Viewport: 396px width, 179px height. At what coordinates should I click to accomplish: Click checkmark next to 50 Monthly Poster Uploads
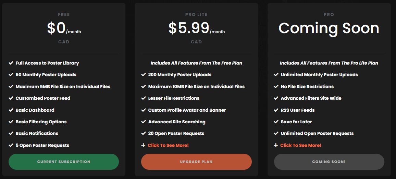[x=11, y=74]
